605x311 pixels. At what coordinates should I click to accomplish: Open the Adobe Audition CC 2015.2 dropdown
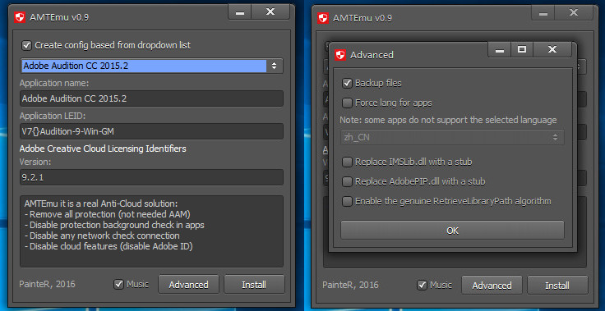click(x=151, y=66)
